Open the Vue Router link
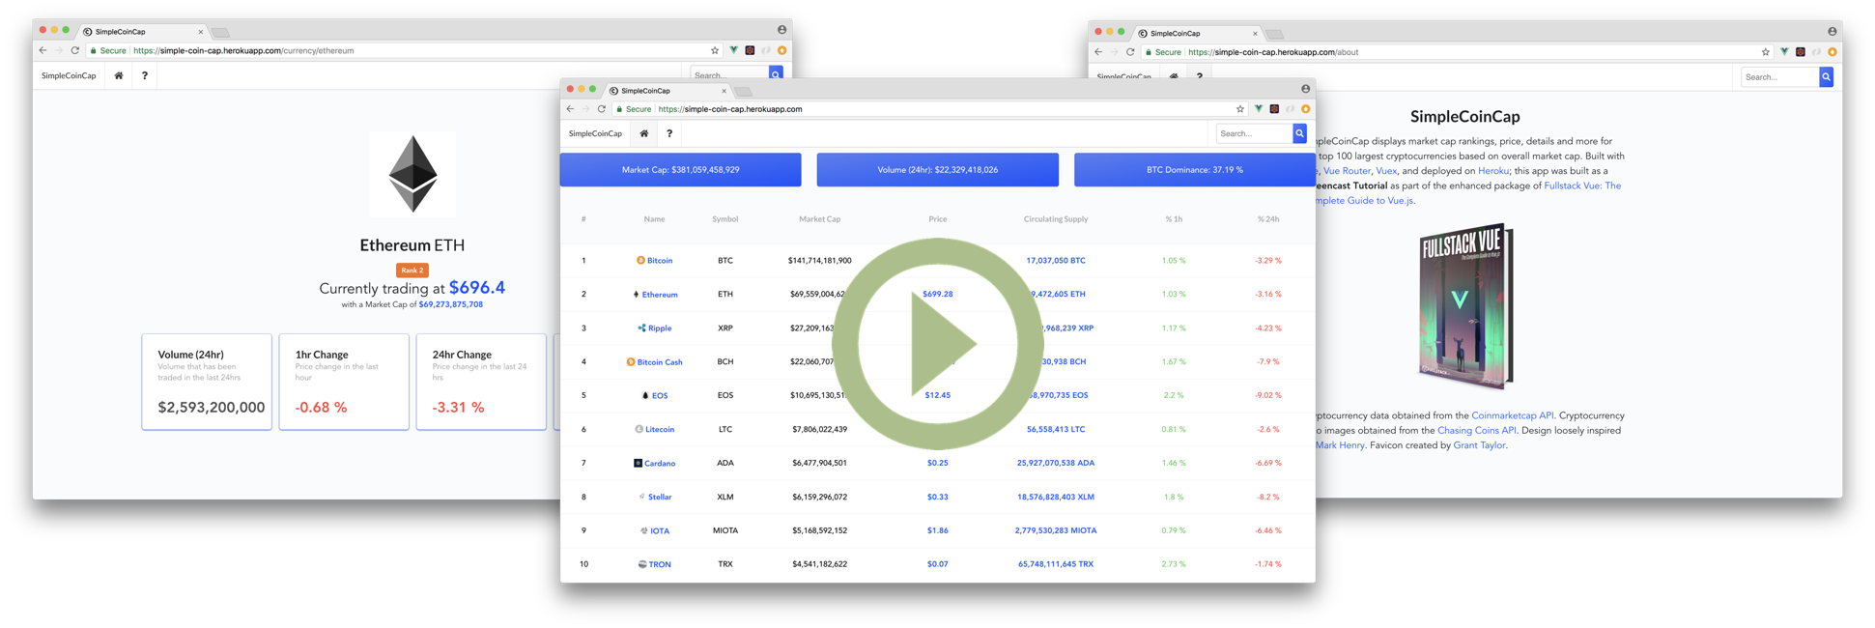This screenshot has height=628, width=1875. click(x=1347, y=171)
